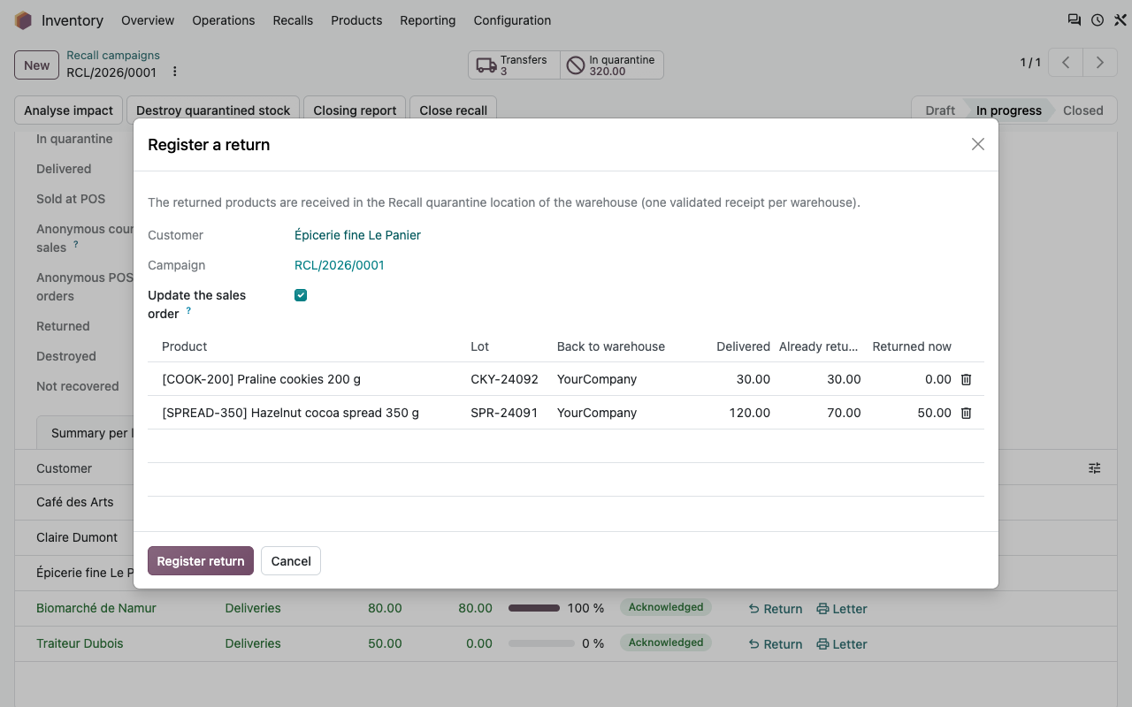Open the conversations chat icon
The image size is (1132, 707).
tap(1075, 20)
